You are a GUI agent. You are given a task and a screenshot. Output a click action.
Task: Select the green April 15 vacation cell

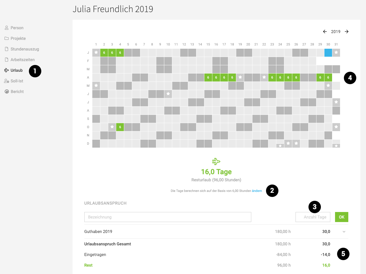[208, 77]
